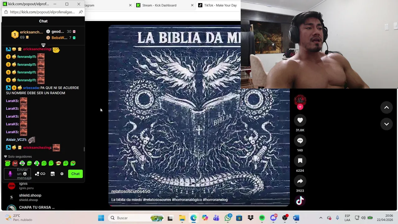Image resolution: width=398 pixels, height=224 pixels.
Task: Click the #horroranalog hashtag
Action: pos(215,200)
